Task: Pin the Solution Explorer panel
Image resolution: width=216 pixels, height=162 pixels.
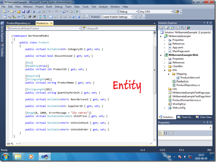Action: tap(208, 23)
